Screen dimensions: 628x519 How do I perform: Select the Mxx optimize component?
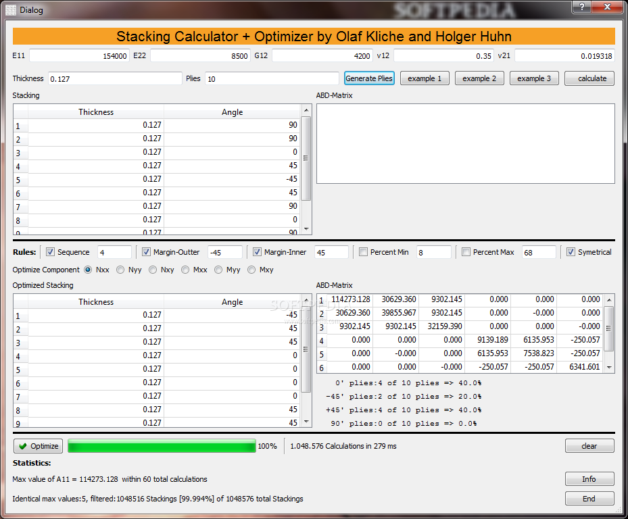(x=185, y=270)
